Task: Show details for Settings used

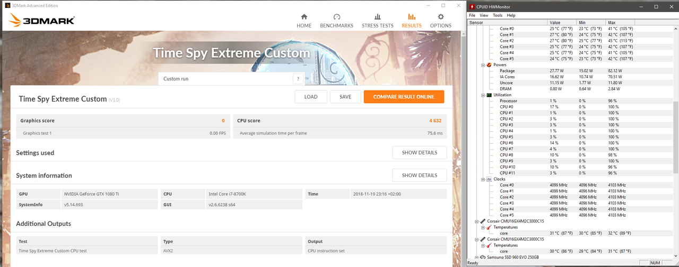Action: tap(420, 153)
